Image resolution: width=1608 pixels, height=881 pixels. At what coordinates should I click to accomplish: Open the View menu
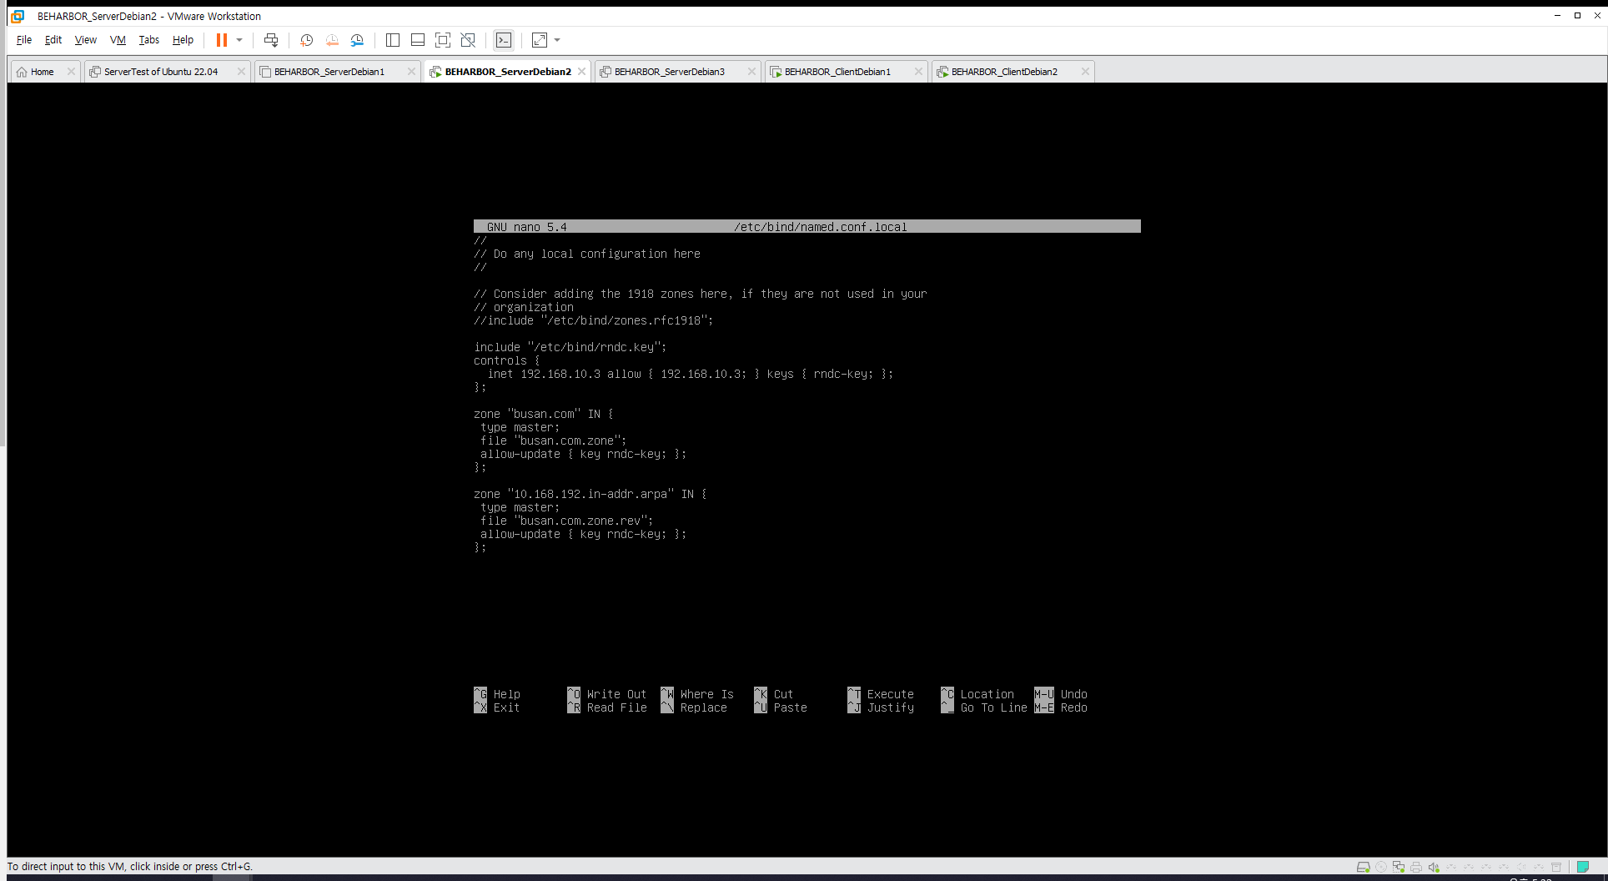coord(85,40)
